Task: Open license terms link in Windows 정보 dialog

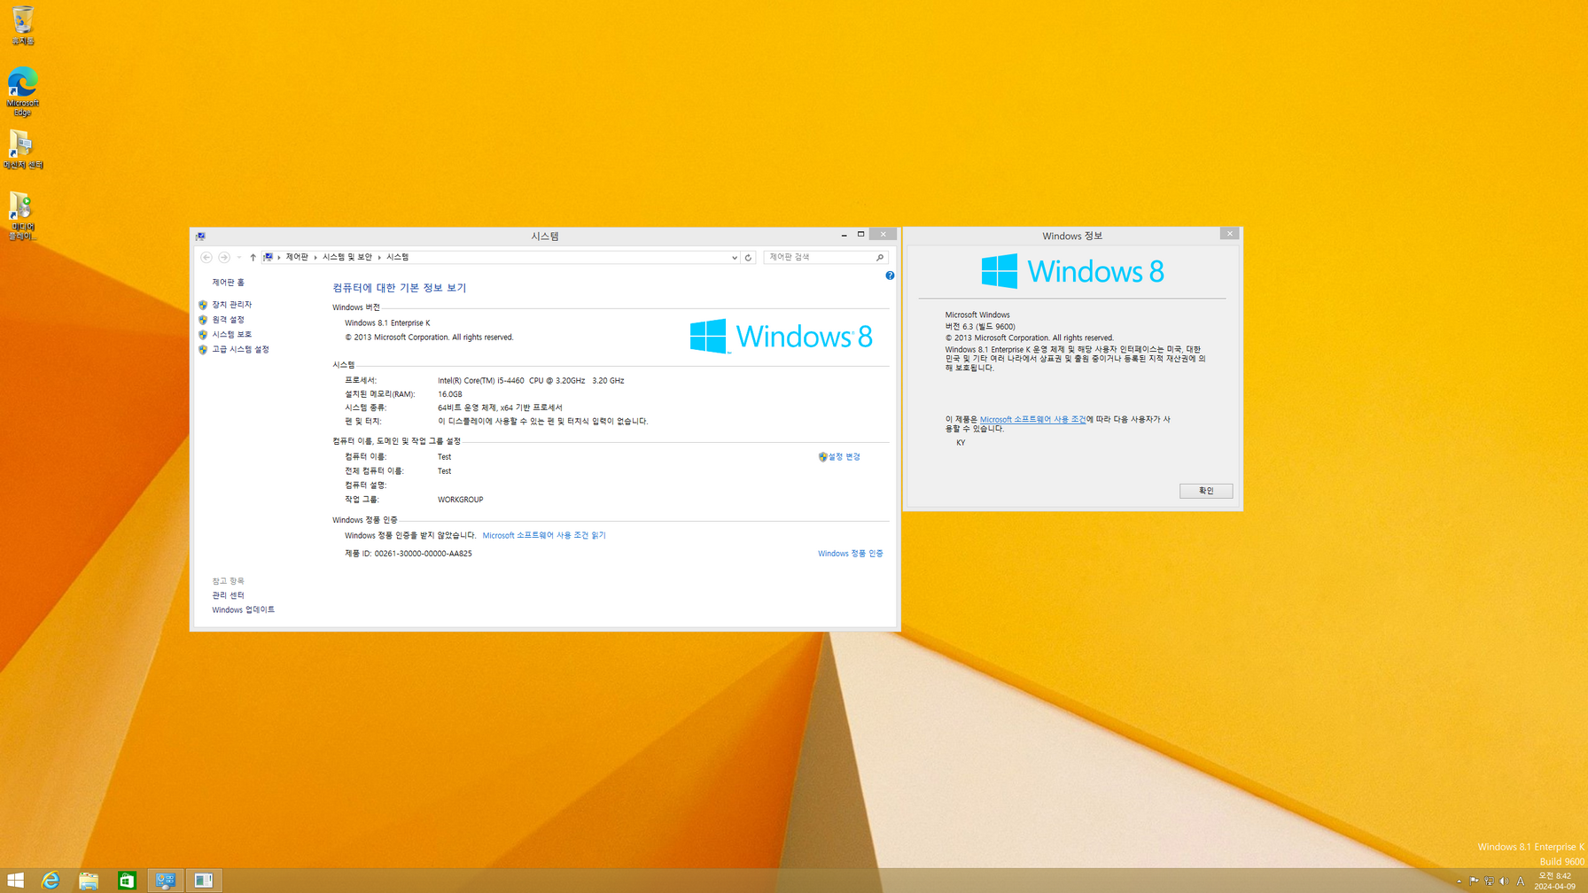Action: (1032, 420)
